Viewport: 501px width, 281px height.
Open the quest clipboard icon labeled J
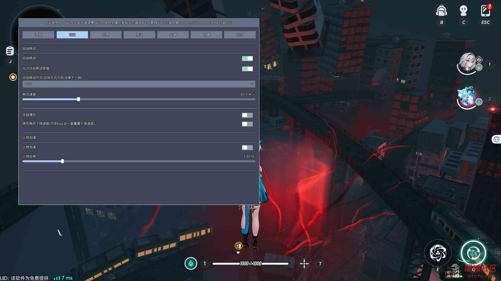[x=10, y=51]
